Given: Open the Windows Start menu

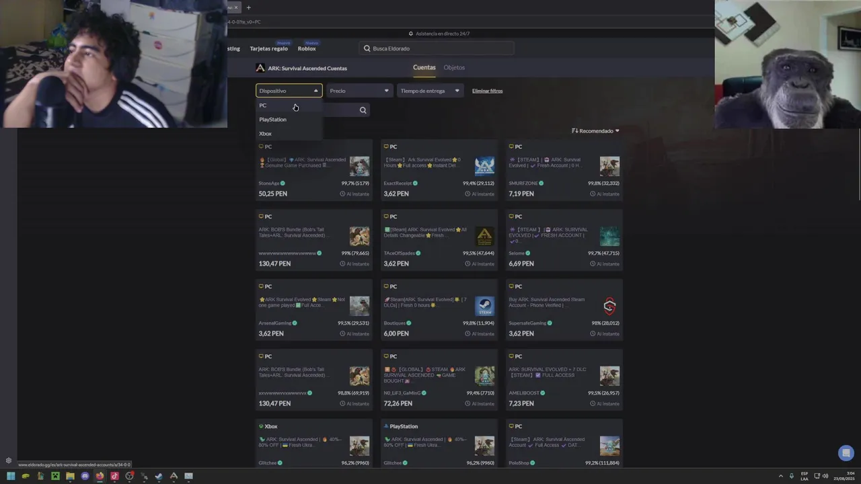Looking at the screenshot, I should click(11, 476).
